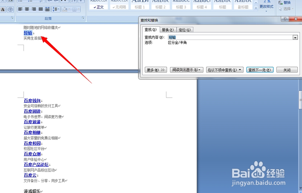Viewport: 302px width, 193px height.
Task: Open the 更改样式 menu
Action: (x=266, y=7)
